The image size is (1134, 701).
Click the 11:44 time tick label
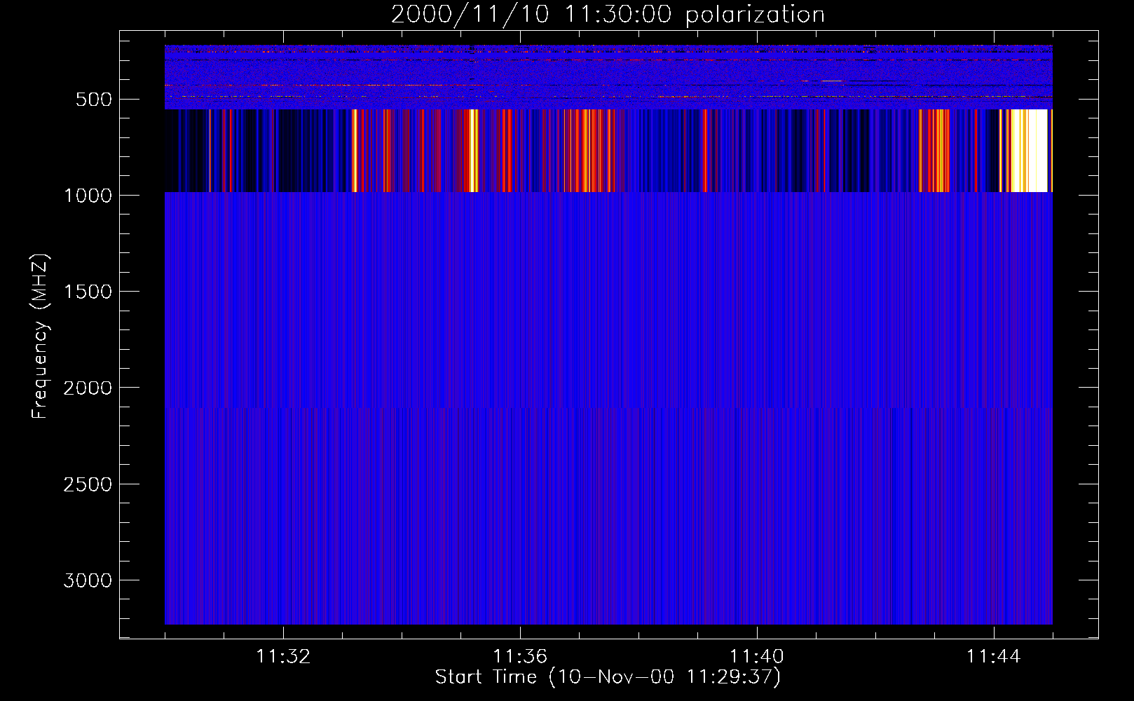tap(994, 657)
